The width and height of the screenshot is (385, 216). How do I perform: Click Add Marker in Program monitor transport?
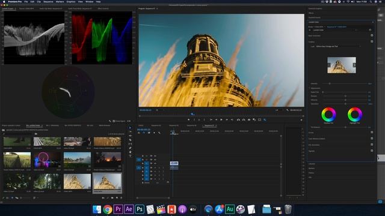pyautogui.click(x=188, y=120)
